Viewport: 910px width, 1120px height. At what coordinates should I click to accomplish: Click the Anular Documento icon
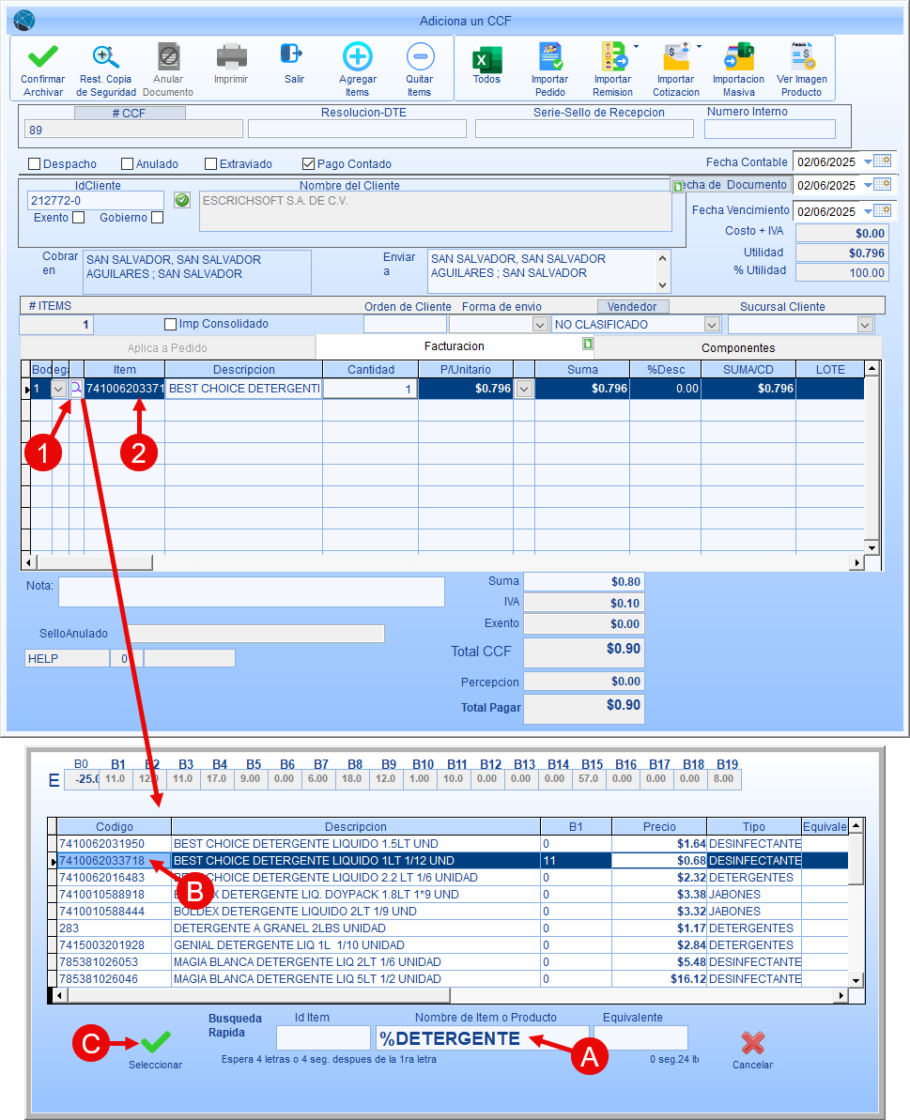coord(169,55)
